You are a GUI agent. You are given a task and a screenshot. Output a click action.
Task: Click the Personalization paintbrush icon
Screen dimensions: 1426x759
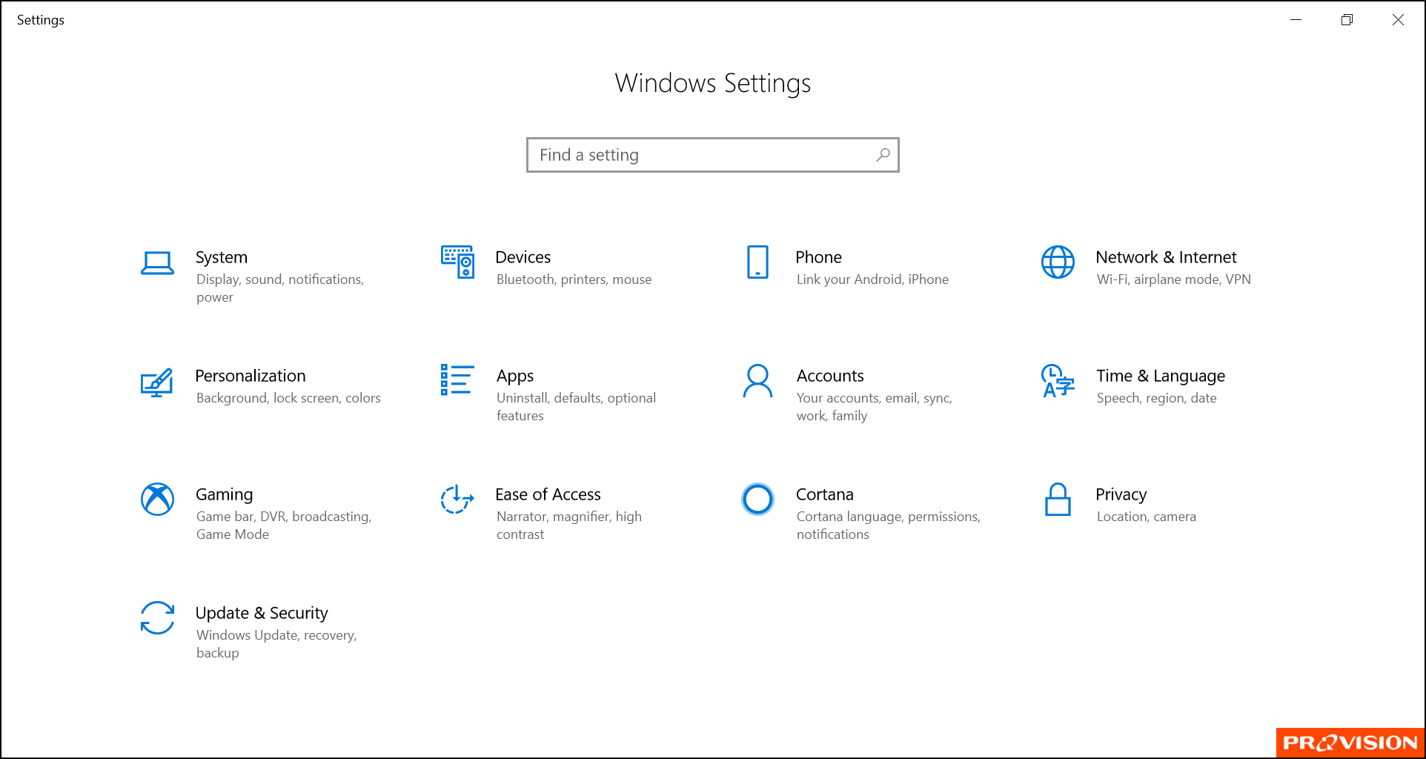156,382
